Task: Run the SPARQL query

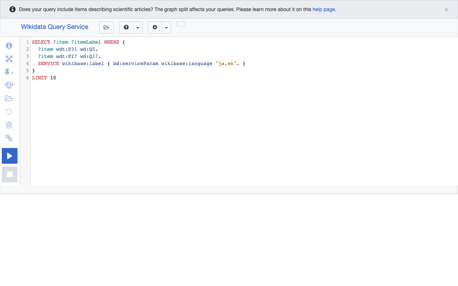Action: tap(10, 156)
